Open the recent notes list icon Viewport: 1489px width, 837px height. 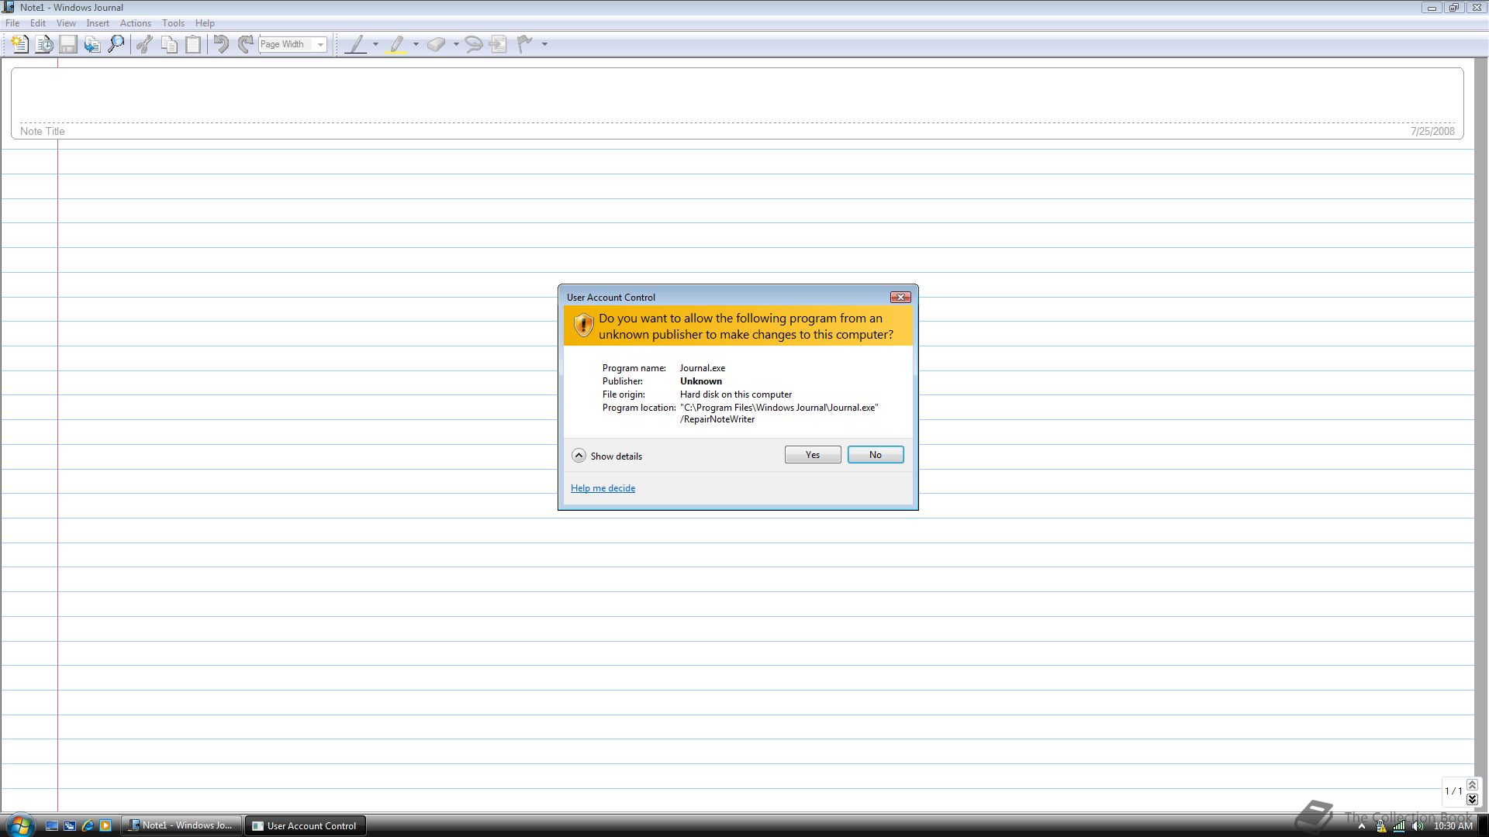pos(44,44)
